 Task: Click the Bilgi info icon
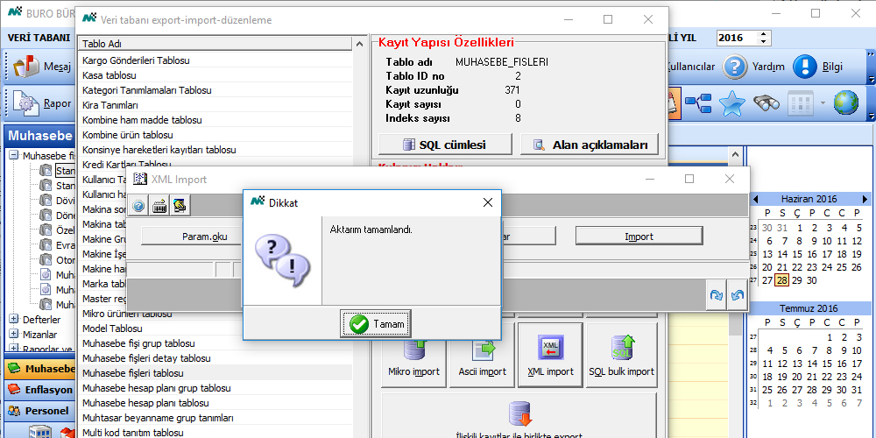[805, 67]
